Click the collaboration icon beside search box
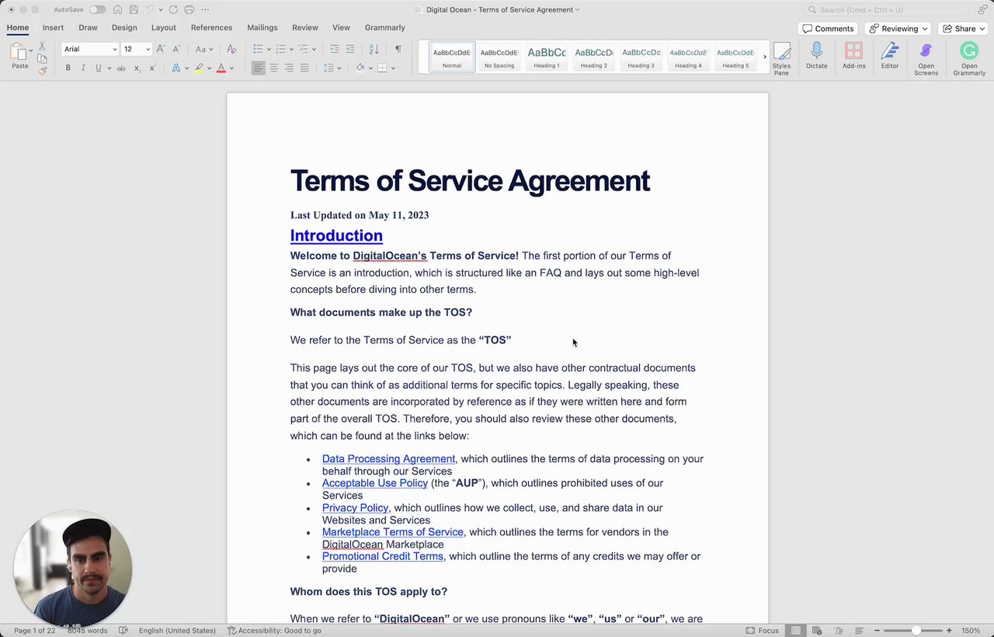Viewport: 994px width, 637px height. point(983,9)
